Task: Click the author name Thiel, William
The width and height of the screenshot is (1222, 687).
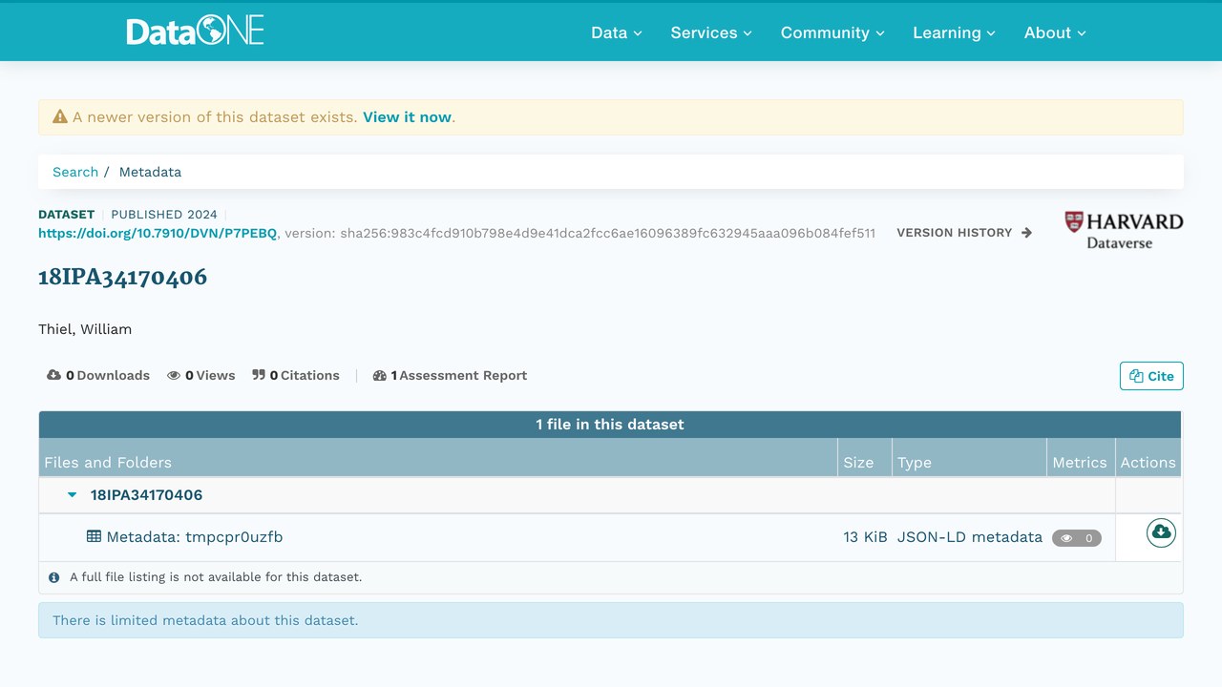Action: [x=85, y=329]
